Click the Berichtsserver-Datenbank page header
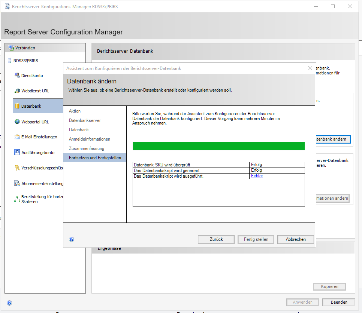Screen dimensions: 362x313 point(125,51)
